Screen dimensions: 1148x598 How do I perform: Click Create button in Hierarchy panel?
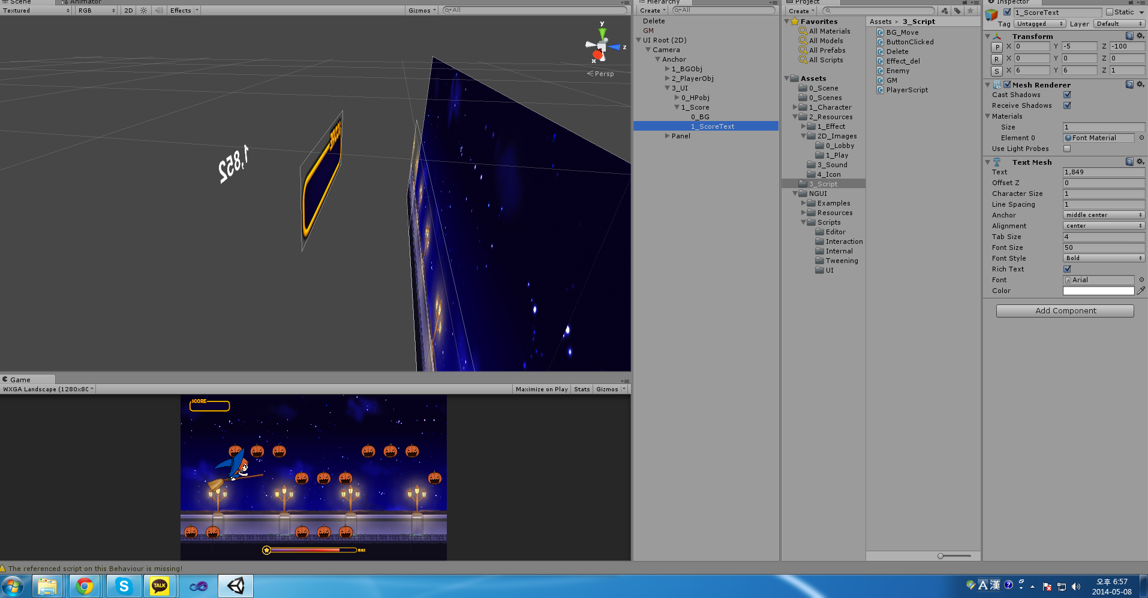pyautogui.click(x=653, y=10)
